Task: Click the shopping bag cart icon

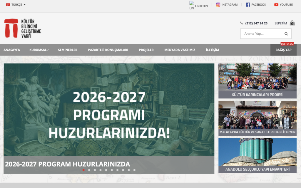Action: 292,23
